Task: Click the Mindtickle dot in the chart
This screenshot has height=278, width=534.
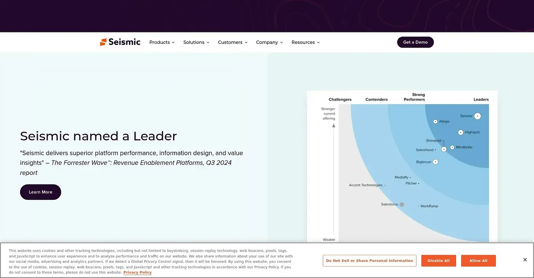Action: 452,147
